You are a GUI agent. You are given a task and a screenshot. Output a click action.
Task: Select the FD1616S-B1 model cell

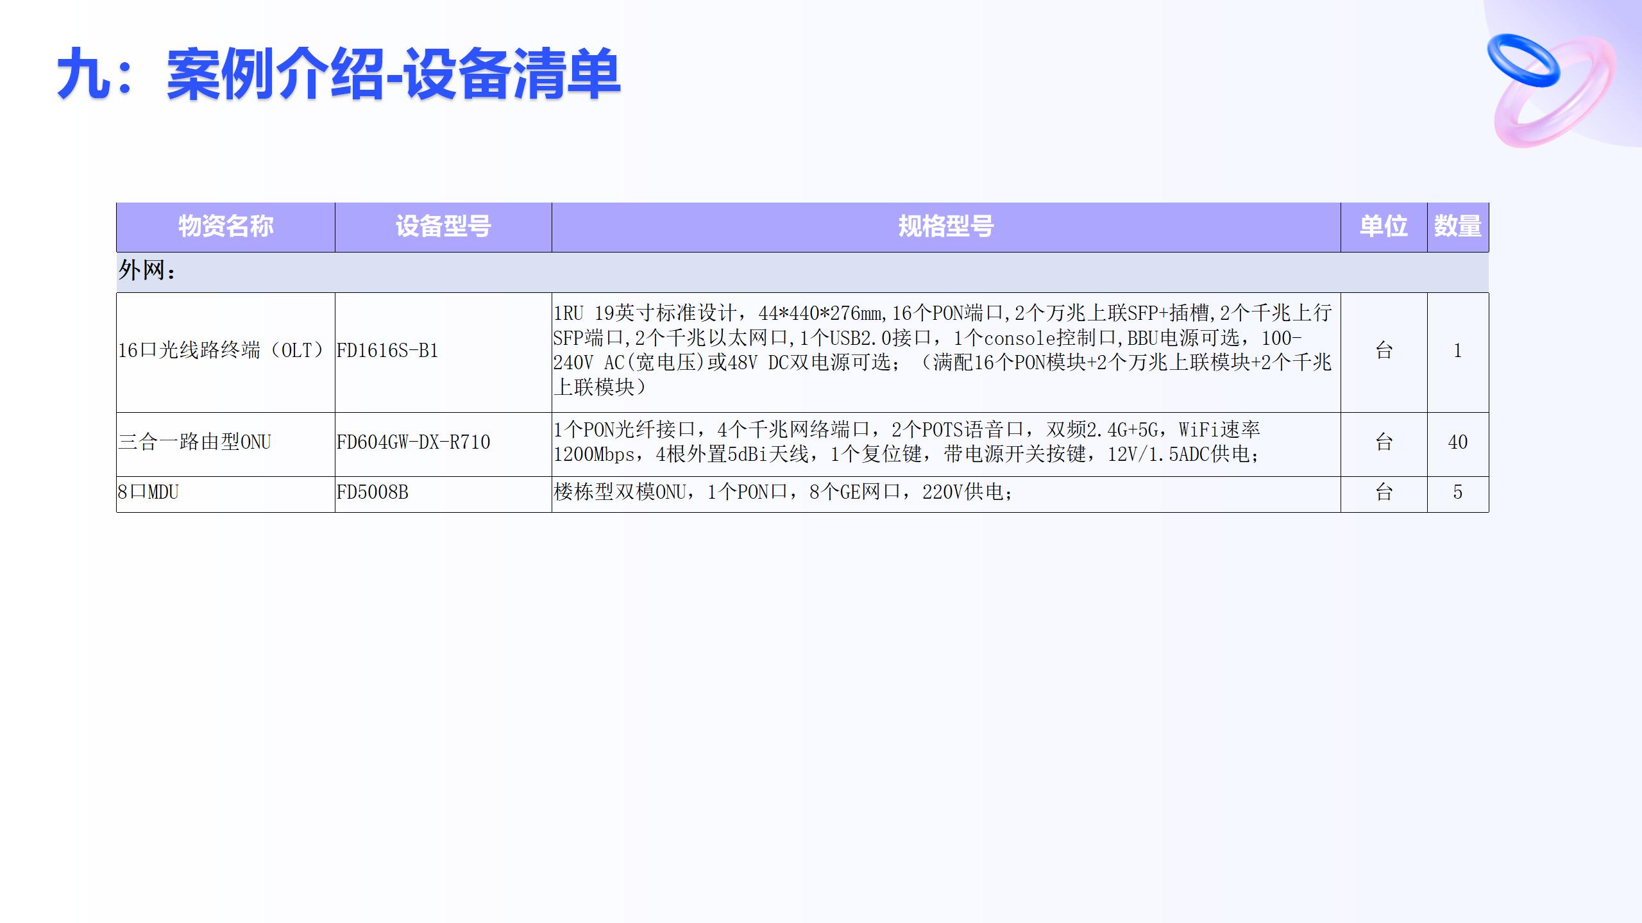pyautogui.click(x=443, y=352)
